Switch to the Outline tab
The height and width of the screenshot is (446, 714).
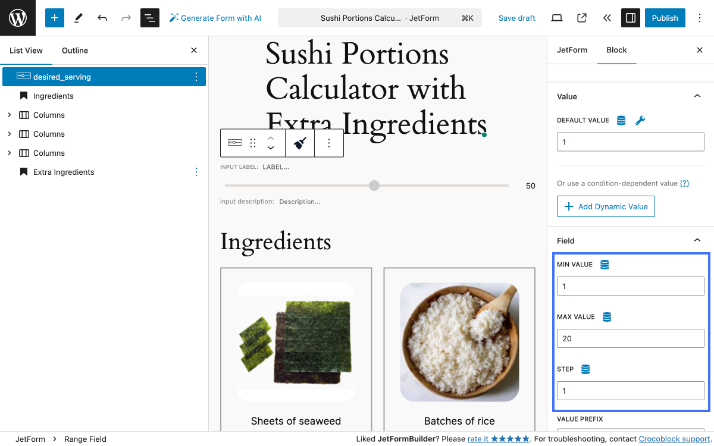[74, 51]
